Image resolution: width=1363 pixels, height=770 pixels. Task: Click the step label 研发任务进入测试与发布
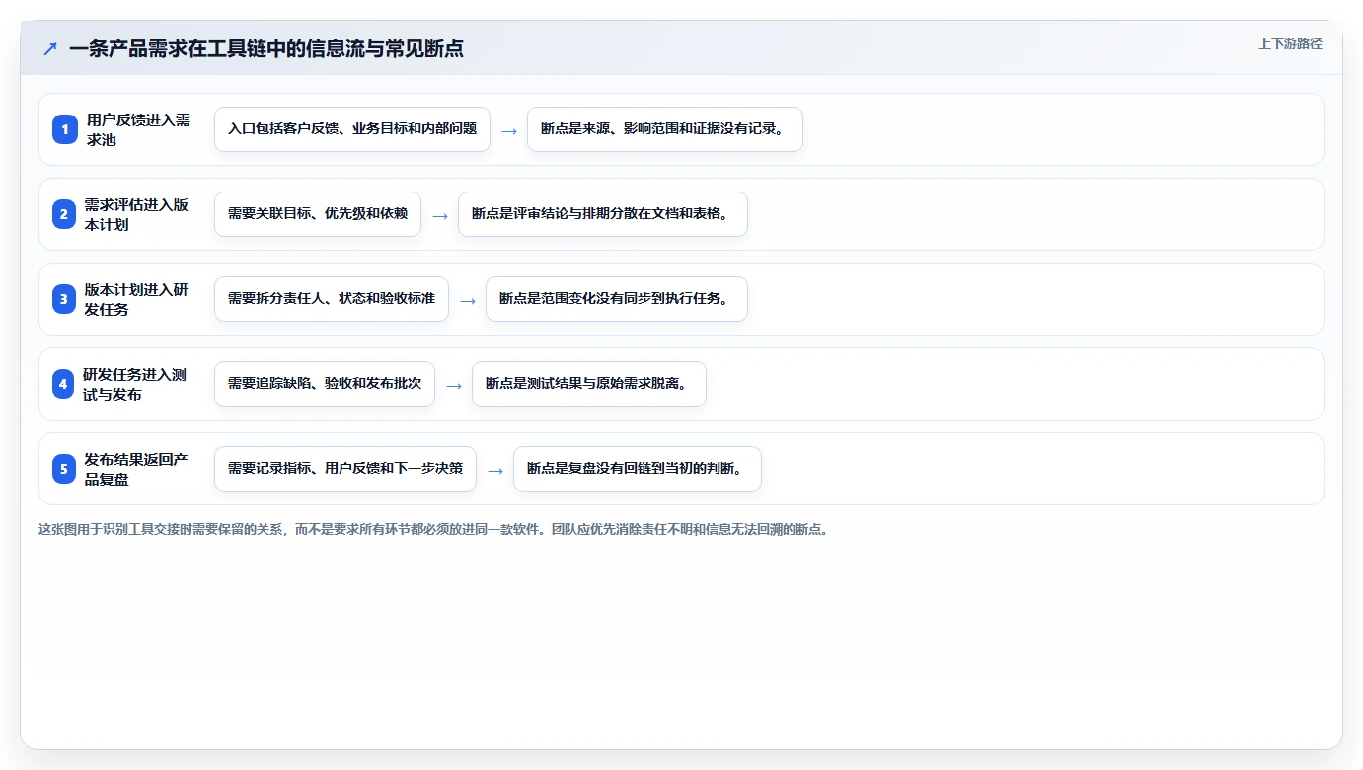[x=135, y=384]
